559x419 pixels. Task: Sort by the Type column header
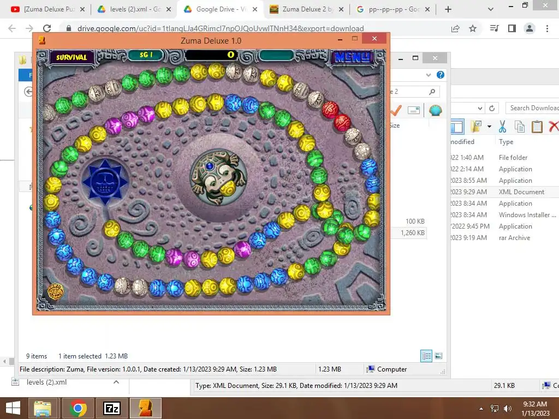click(x=506, y=141)
